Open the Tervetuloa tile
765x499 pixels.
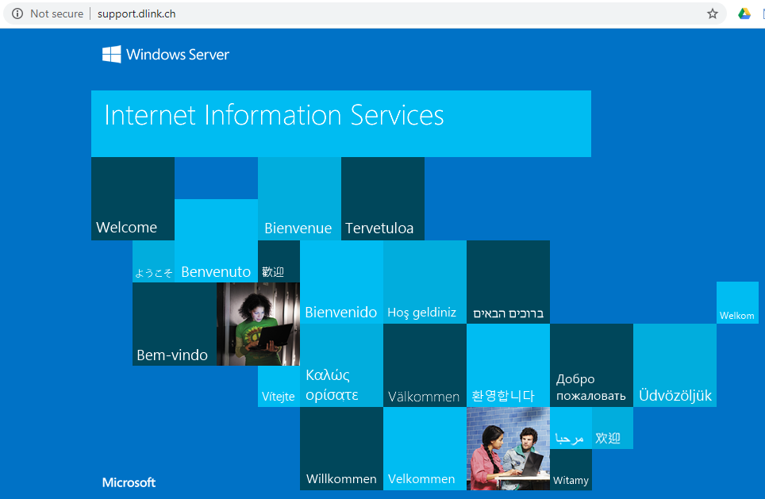(x=382, y=198)
